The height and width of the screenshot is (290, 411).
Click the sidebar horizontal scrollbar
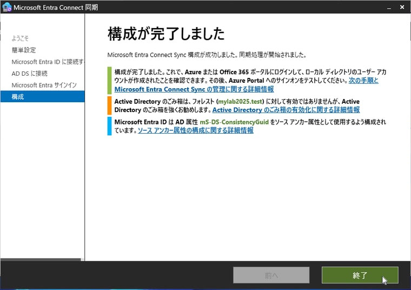coord(41,260)
